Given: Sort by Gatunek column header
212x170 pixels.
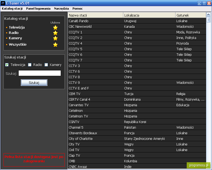Looking at the screenshot, I should coord(191,15).
